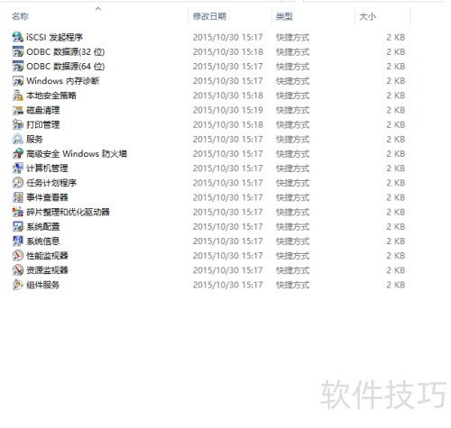Click the 性能监视器 gauge icon
Image resolution: width=451 pixels, height=428 pixels.
point(18,256)
